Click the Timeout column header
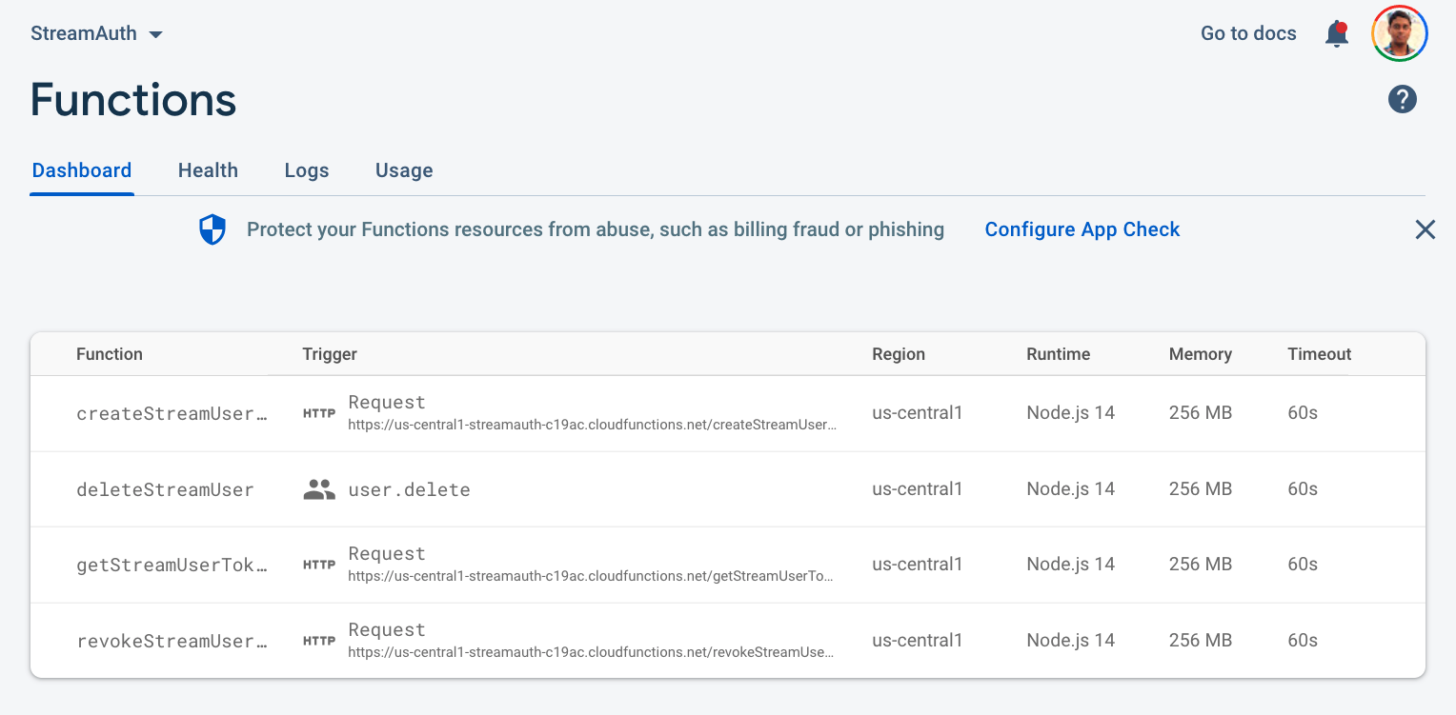Viewport: 1456px width, 715px height. (x=1320, y=354)
